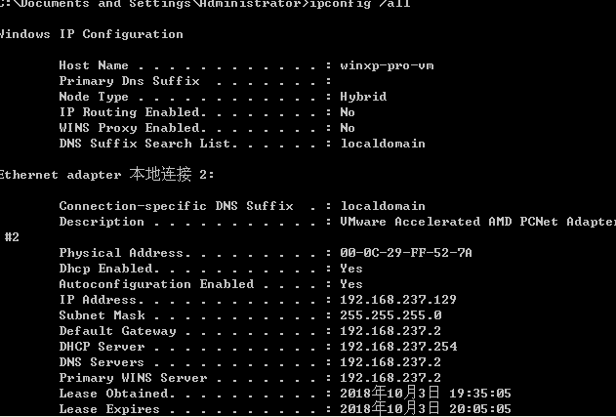This screenshot has height=417, width=616.
Task: Click the Connection-specific DNS Suffix value
Action: point(383,206)
